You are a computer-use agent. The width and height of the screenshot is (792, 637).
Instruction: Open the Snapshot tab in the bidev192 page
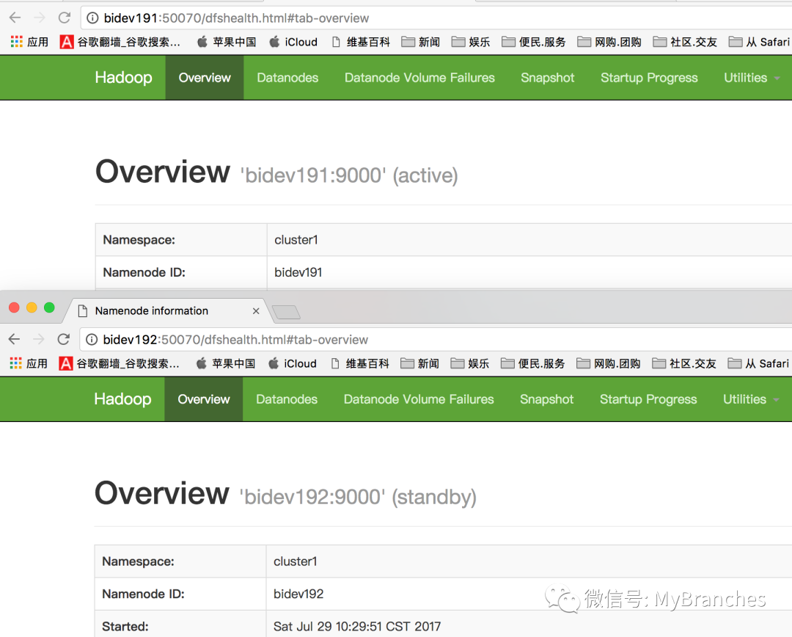(x=546, y=399)
